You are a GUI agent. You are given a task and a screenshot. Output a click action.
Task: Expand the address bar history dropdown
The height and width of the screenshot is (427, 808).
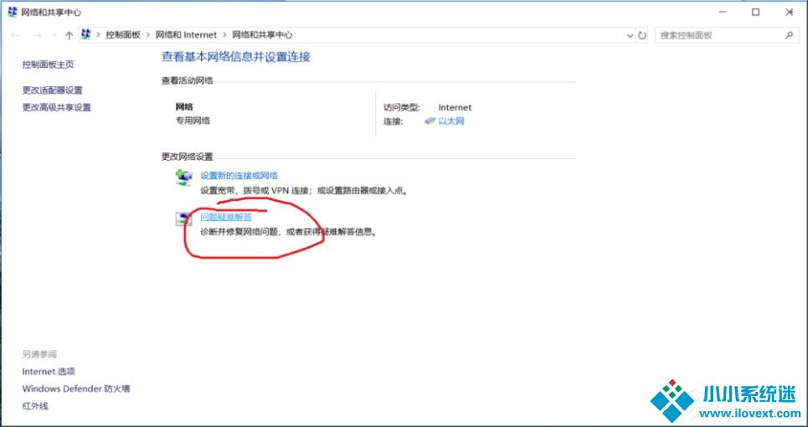(x=630, y=35)
